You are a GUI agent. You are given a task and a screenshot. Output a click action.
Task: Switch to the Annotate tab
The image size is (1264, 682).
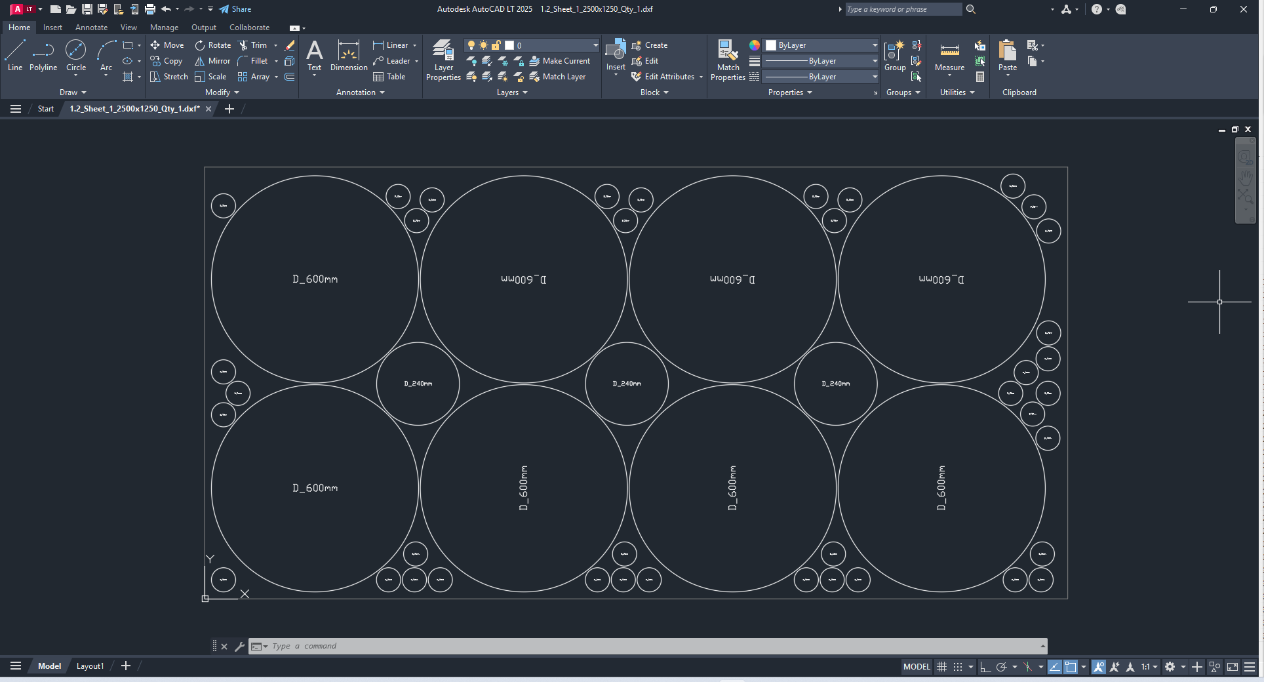pyautogui.click(x=91, y=28)
